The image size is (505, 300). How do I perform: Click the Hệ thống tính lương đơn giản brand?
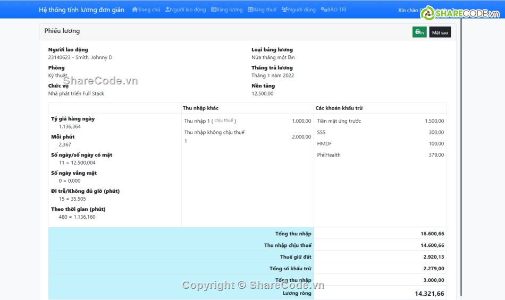point(81,10)
